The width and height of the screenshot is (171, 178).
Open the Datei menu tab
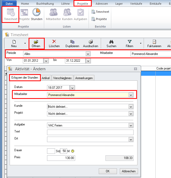pos(9,4)
